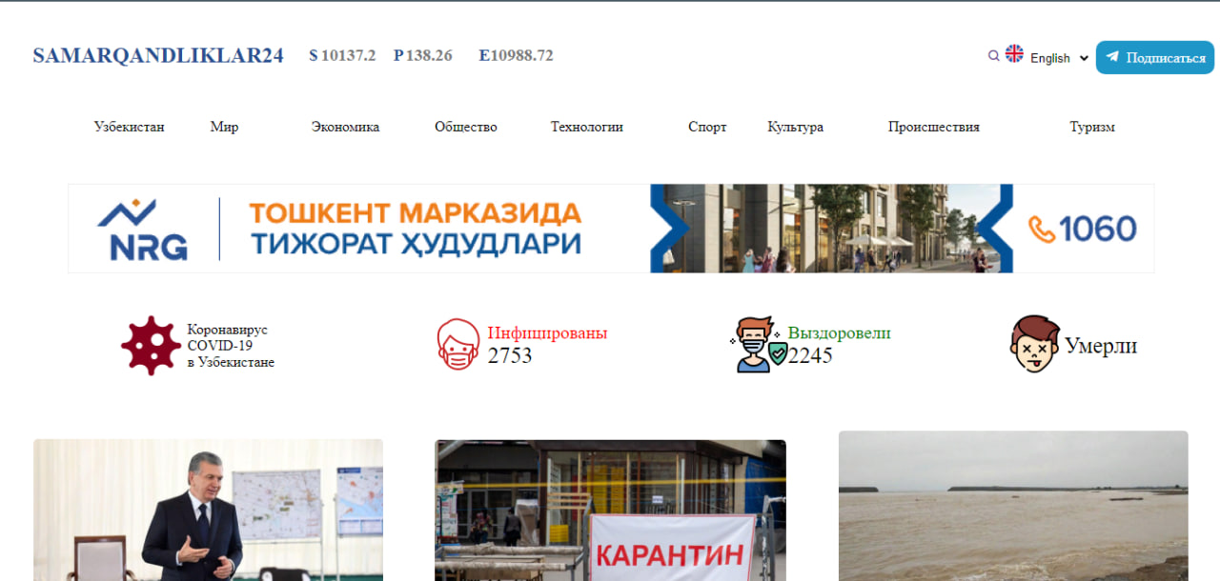
Task: Subscribe via Подписаться Telegram button
Action: [1155, 57]
